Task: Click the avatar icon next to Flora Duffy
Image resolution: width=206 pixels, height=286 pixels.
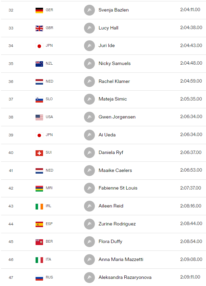Action: coord(89,242)
